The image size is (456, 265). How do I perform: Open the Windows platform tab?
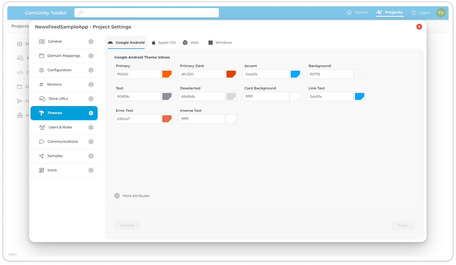coord(220,43)
